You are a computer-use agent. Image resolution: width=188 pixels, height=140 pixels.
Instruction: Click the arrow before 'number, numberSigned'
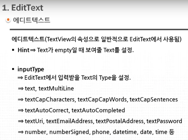point(21,132)
